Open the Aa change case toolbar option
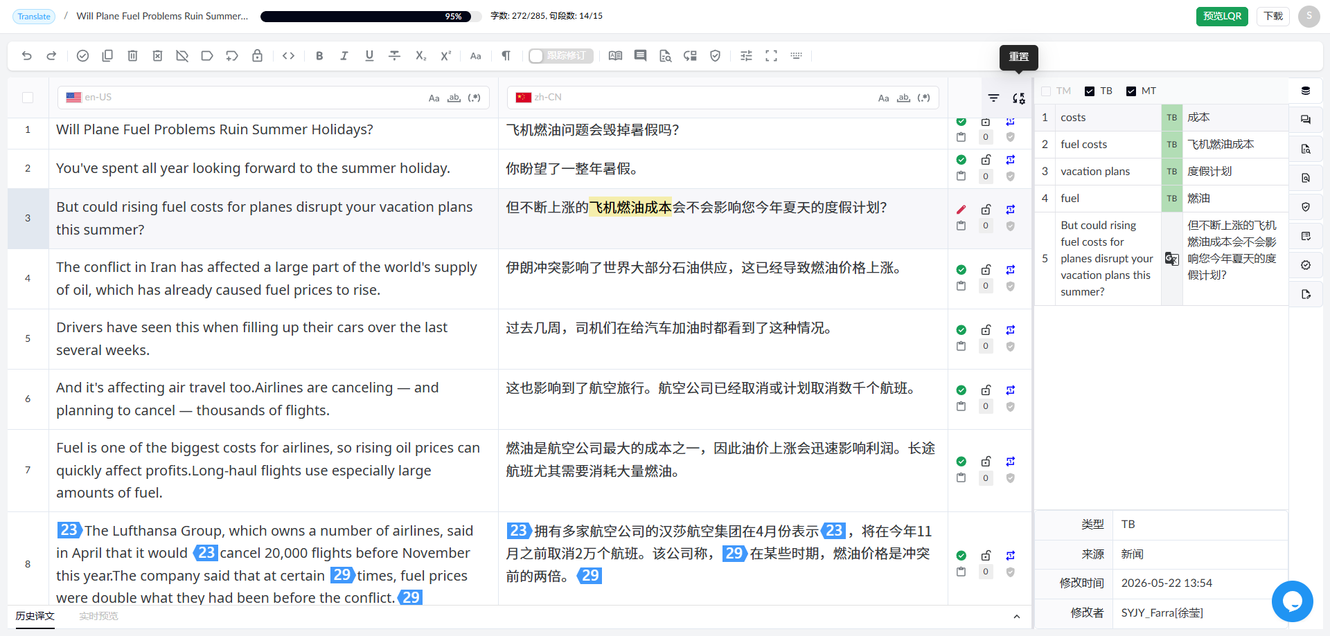The height and width of the screenshot is (636, 1330). point(475,56)
